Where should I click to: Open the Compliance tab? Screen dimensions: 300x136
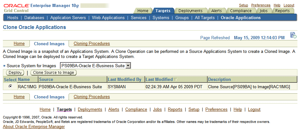click(x=241, y=11)
